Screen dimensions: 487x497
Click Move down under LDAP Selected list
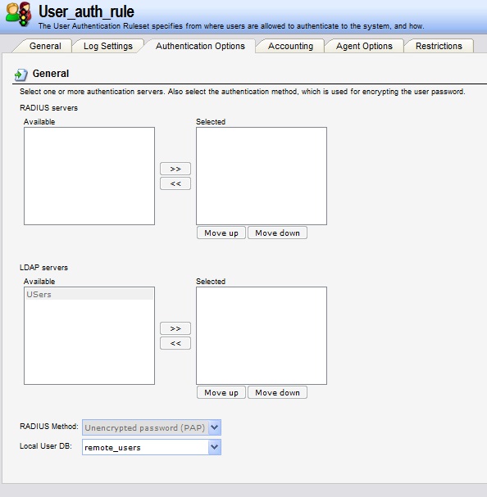[x=277, y=393]
